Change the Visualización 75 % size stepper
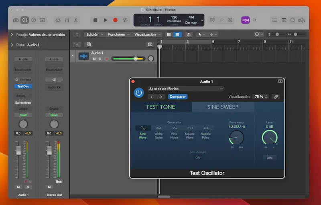Viewport: 321px width, 205px height. coord(260,97)
